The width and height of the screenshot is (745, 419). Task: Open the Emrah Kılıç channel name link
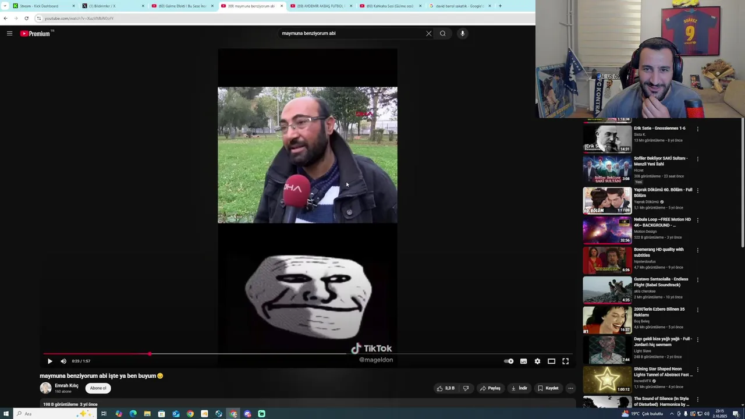click(x=66, y=385)
